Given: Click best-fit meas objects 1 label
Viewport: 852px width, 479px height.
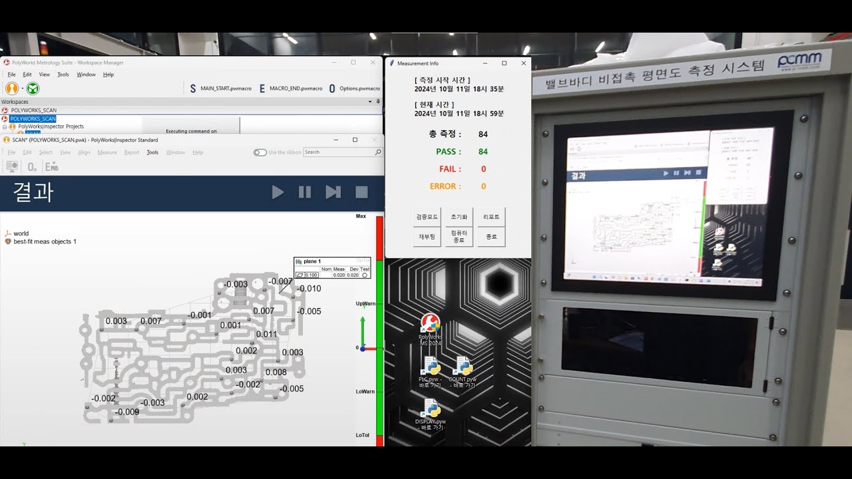Looking at the screenshot, I should (x=45, y=241).
